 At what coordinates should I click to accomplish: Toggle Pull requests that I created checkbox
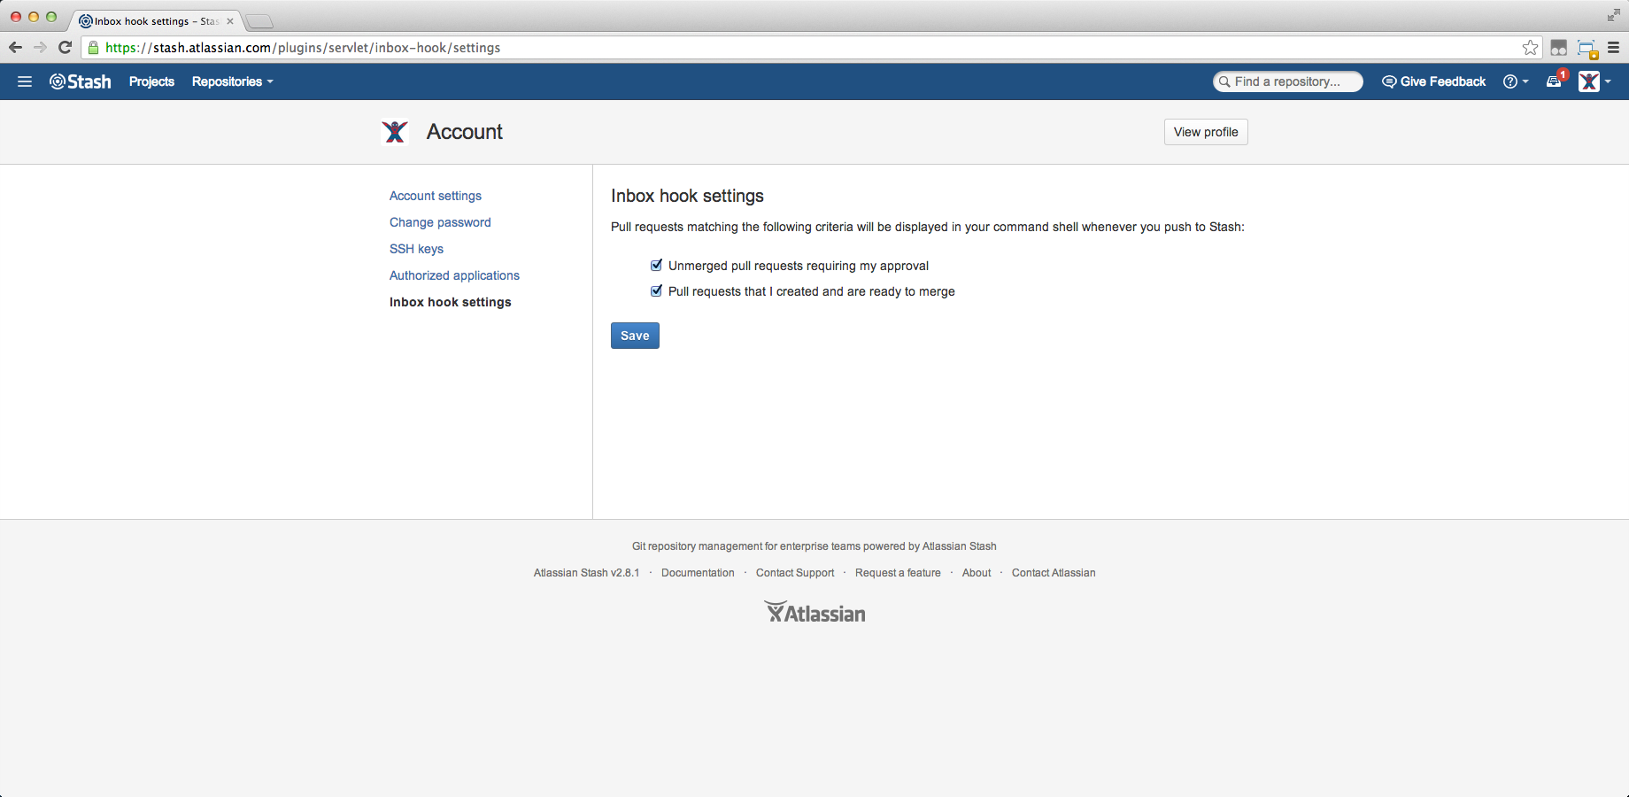tap(656, 290)
